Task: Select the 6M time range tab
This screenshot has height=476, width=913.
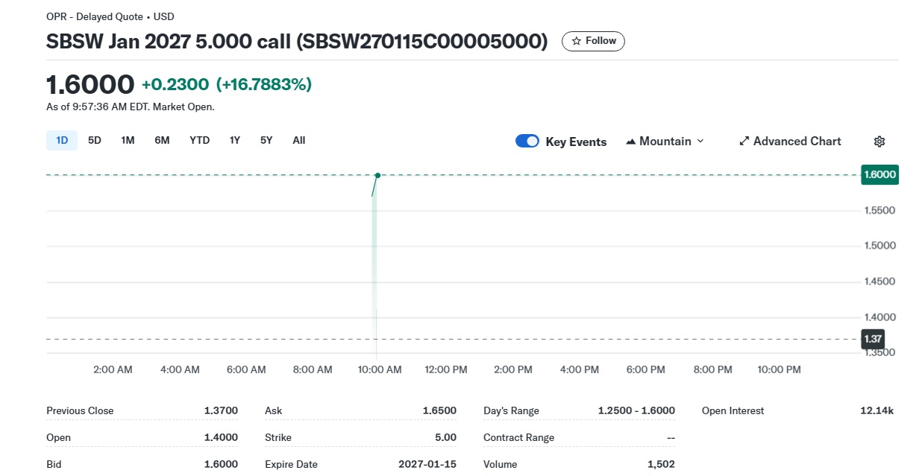Action: 162,140
